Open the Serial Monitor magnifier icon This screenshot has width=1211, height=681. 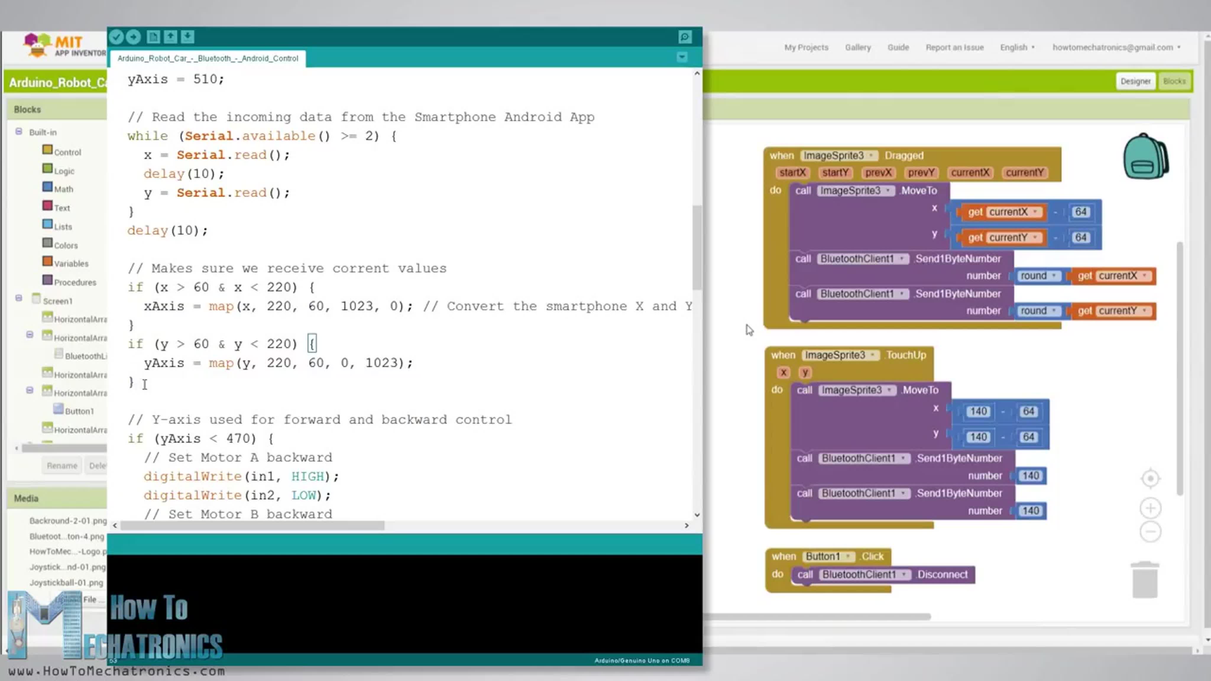point(685,37)
